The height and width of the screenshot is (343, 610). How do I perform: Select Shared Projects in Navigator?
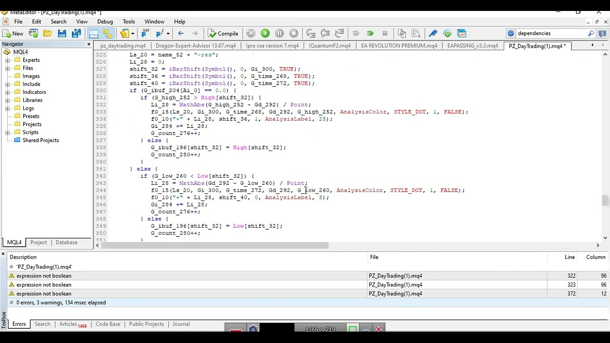click(41, 140)
